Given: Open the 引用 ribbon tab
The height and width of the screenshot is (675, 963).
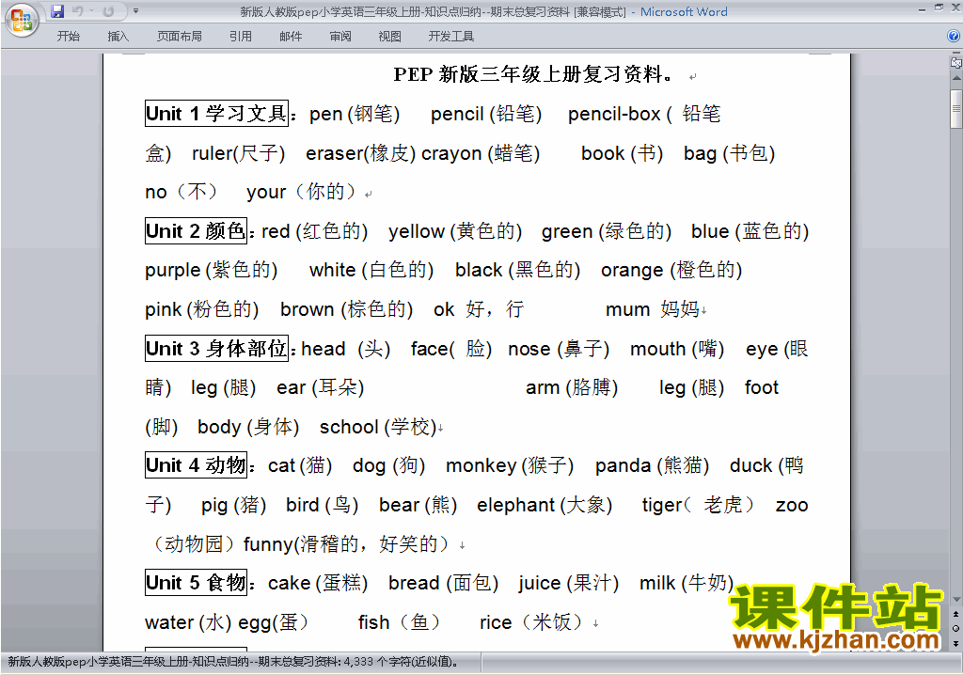Looking at the screenshot, I should [x=240, y=37].
